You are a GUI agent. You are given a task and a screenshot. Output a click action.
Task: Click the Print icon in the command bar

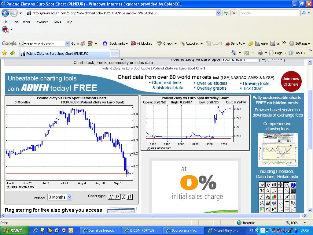click(x=260, y=53)
